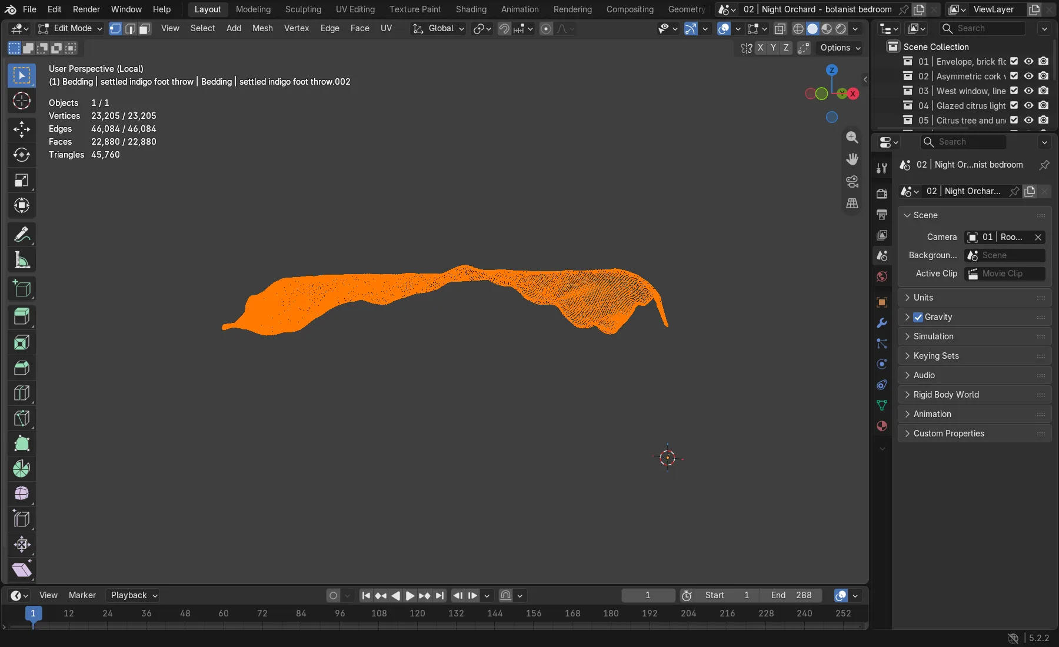
Task: Open the Modifiers wrench tab in Properties
Action: pos(881,323)
